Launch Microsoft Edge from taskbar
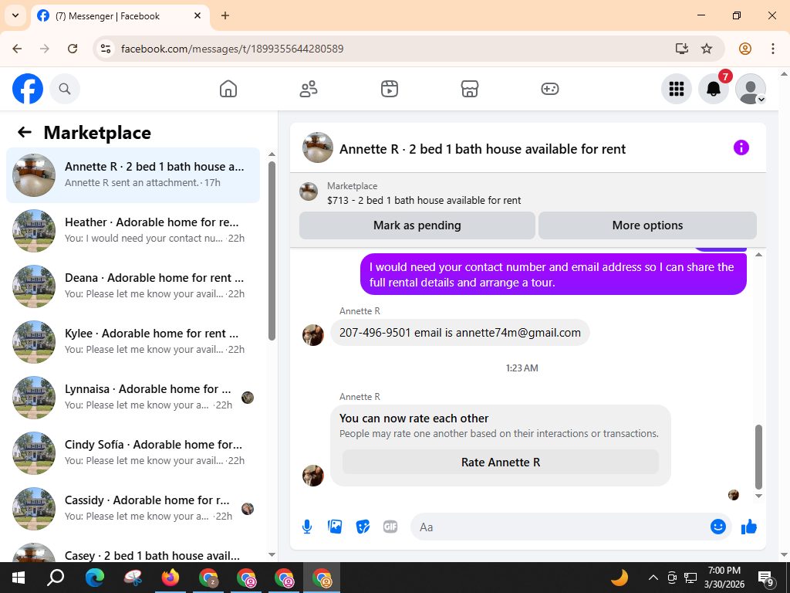Screen dimensions: 790x593 (95, 578)
